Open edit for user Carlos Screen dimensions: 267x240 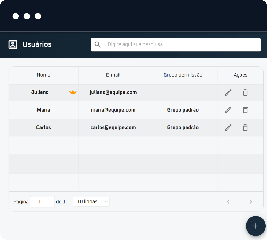pos(228,128)
